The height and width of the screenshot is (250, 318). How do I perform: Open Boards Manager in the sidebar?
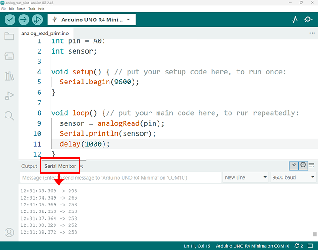pos(9,56)
